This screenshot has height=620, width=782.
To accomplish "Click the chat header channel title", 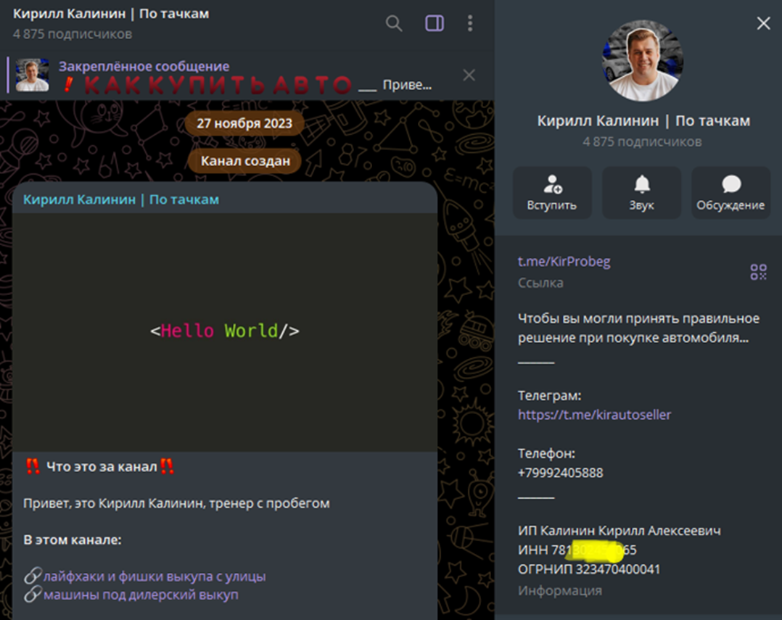I will pos(111,14).
